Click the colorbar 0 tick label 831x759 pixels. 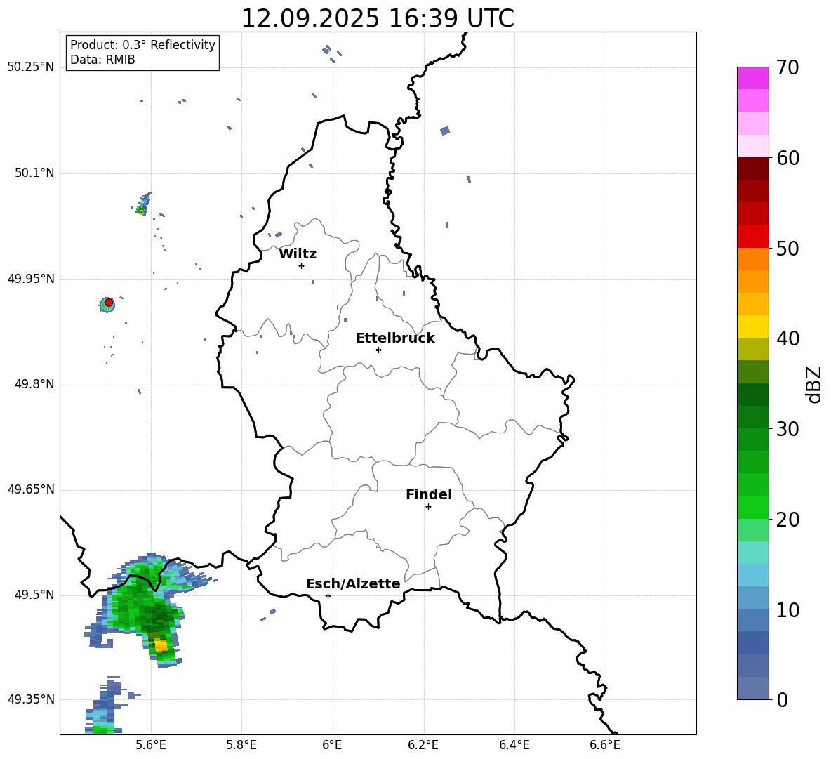click(x=782, y=699)
